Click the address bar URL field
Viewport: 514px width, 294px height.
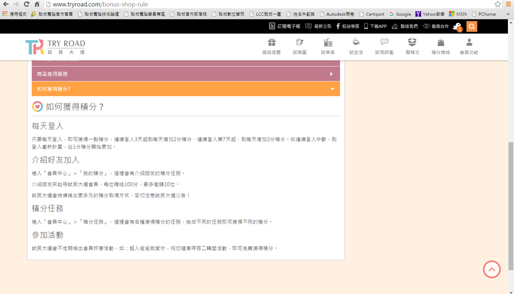click(x=269, y=4)
